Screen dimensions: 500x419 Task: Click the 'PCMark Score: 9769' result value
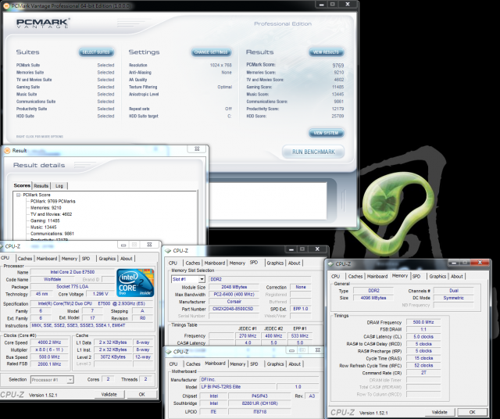tap(338, 65)
